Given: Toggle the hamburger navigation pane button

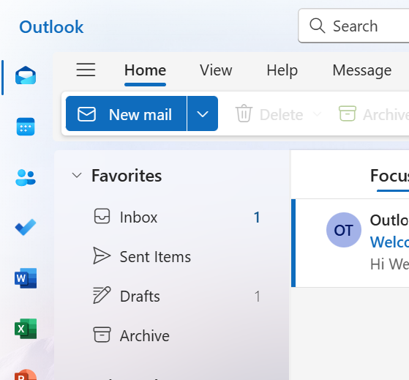Looking at the screenshot, I should (x=86, y=70).
